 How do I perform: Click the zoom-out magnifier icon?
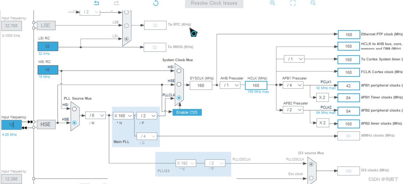point(313,3)
